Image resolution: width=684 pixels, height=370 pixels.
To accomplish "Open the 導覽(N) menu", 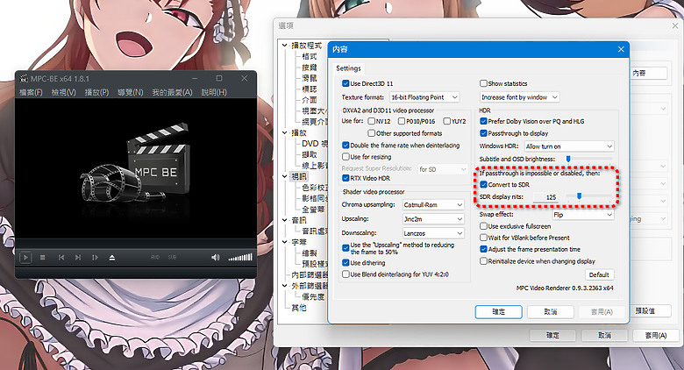I will 131,93.
